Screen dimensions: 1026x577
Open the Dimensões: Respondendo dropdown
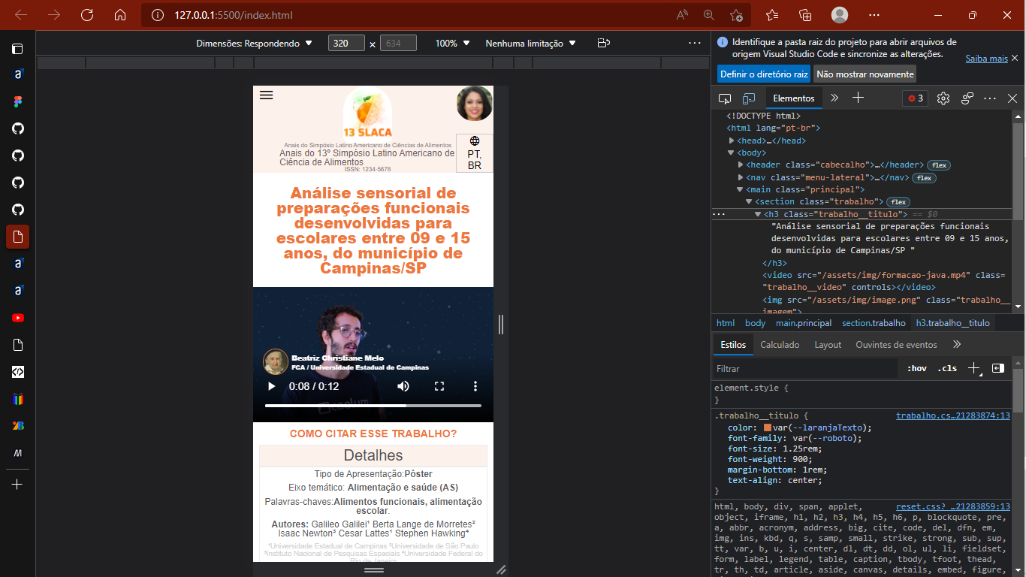click(x=254, y=44)
